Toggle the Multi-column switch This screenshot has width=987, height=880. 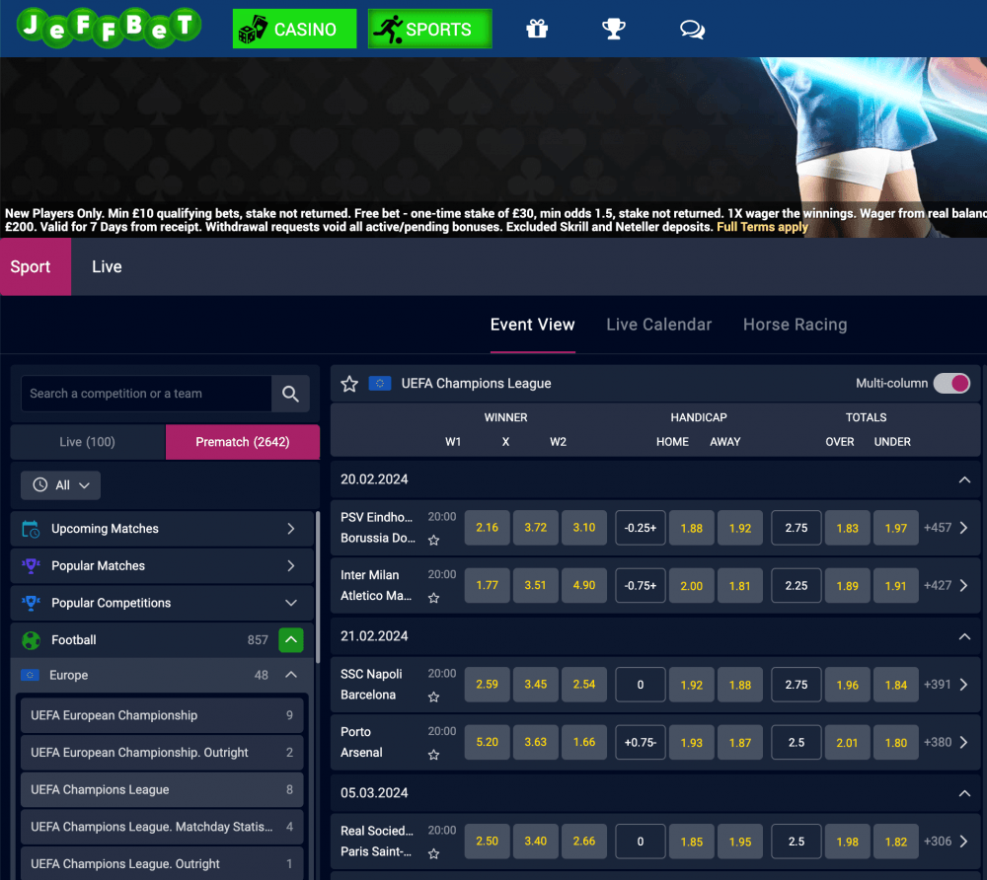(x=951, y=383)
